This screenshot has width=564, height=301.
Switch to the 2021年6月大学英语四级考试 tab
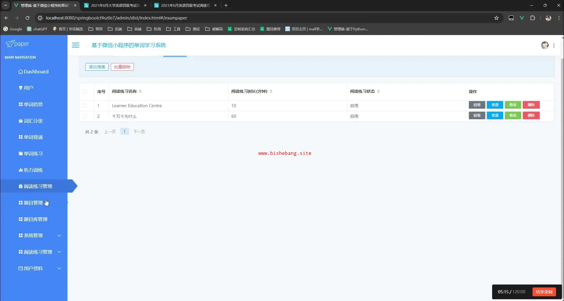click(x=116, y=5)
